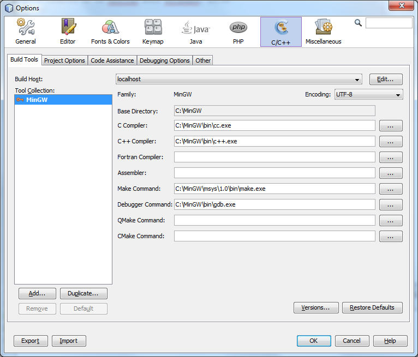Click the Options window title icon

9,8
